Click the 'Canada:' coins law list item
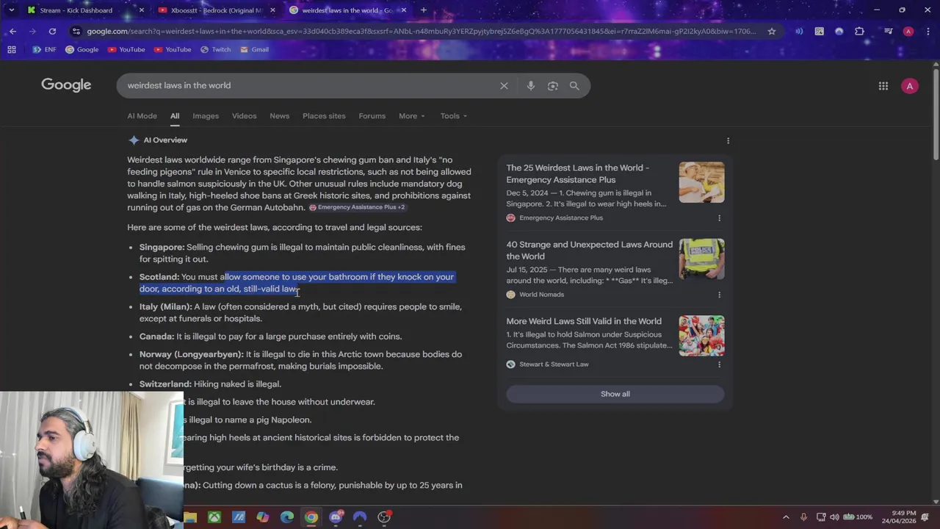The height and width of the screenshot is (529, 940). pyautogui.click(x=270, y=337)
